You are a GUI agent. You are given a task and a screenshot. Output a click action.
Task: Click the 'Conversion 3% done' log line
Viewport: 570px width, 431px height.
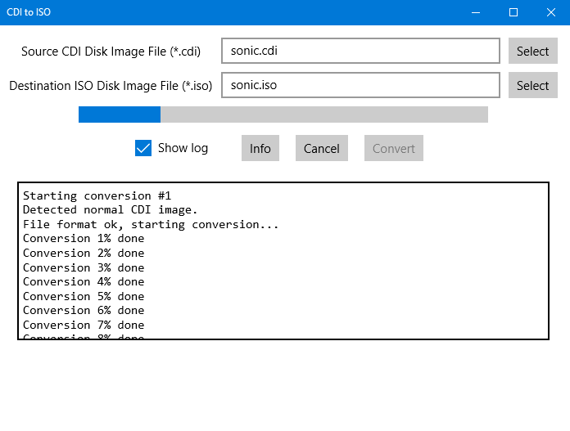tap(84, 267)
